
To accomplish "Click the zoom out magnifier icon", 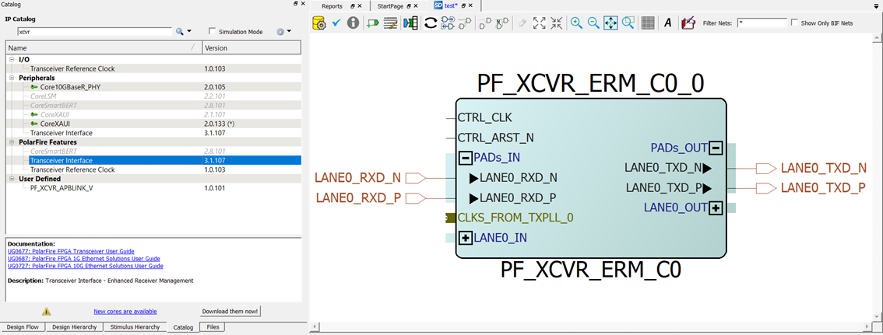I will pyautogui.click(x=593, y=23).
